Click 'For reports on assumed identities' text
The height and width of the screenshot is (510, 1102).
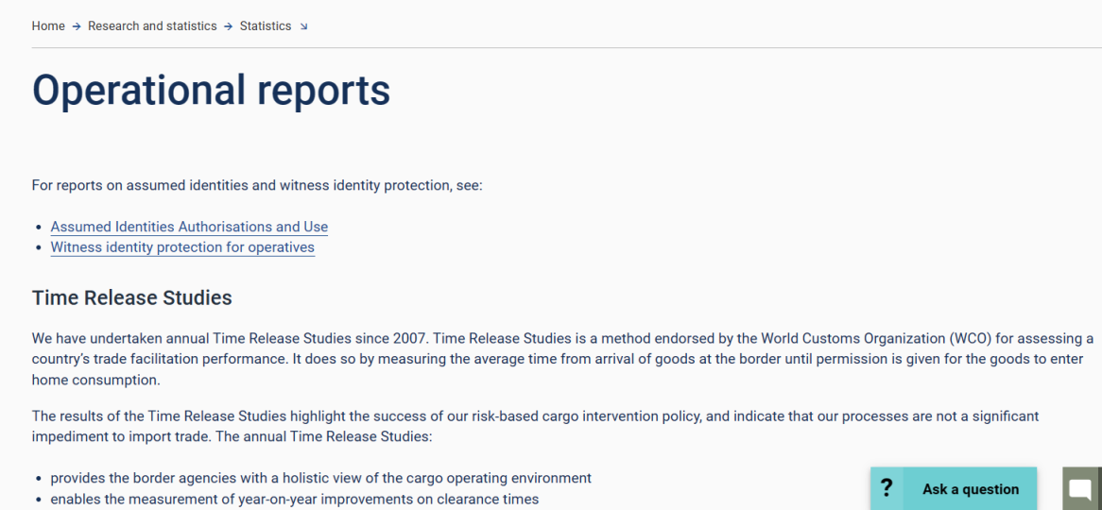257,185
